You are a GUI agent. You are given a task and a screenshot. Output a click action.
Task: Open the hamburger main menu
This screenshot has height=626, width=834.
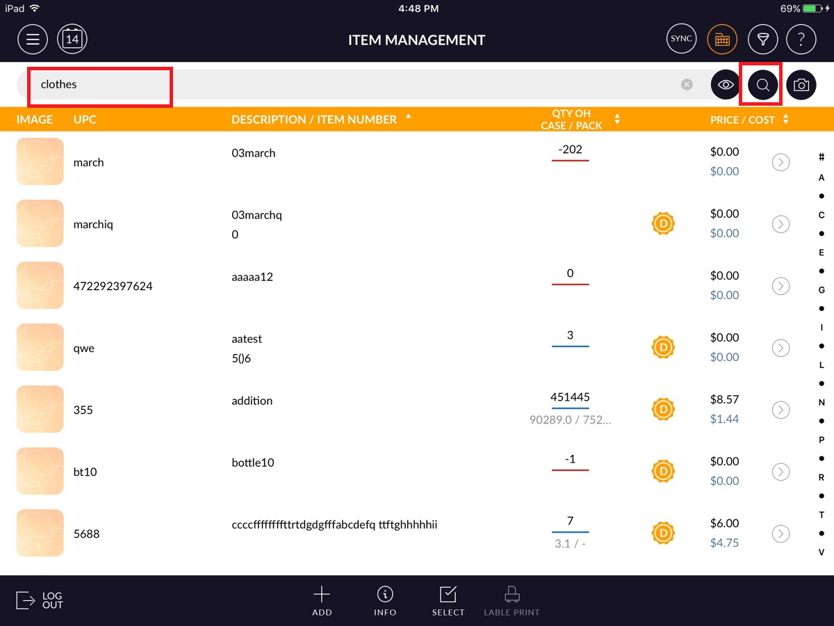33,40
